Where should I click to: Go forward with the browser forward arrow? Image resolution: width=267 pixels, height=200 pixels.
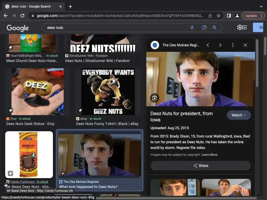(x=14, y=16)
